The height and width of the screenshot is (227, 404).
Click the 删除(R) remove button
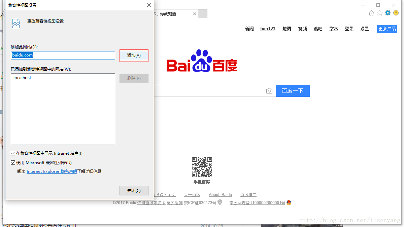pyautogui.click(x=134, y=78)
